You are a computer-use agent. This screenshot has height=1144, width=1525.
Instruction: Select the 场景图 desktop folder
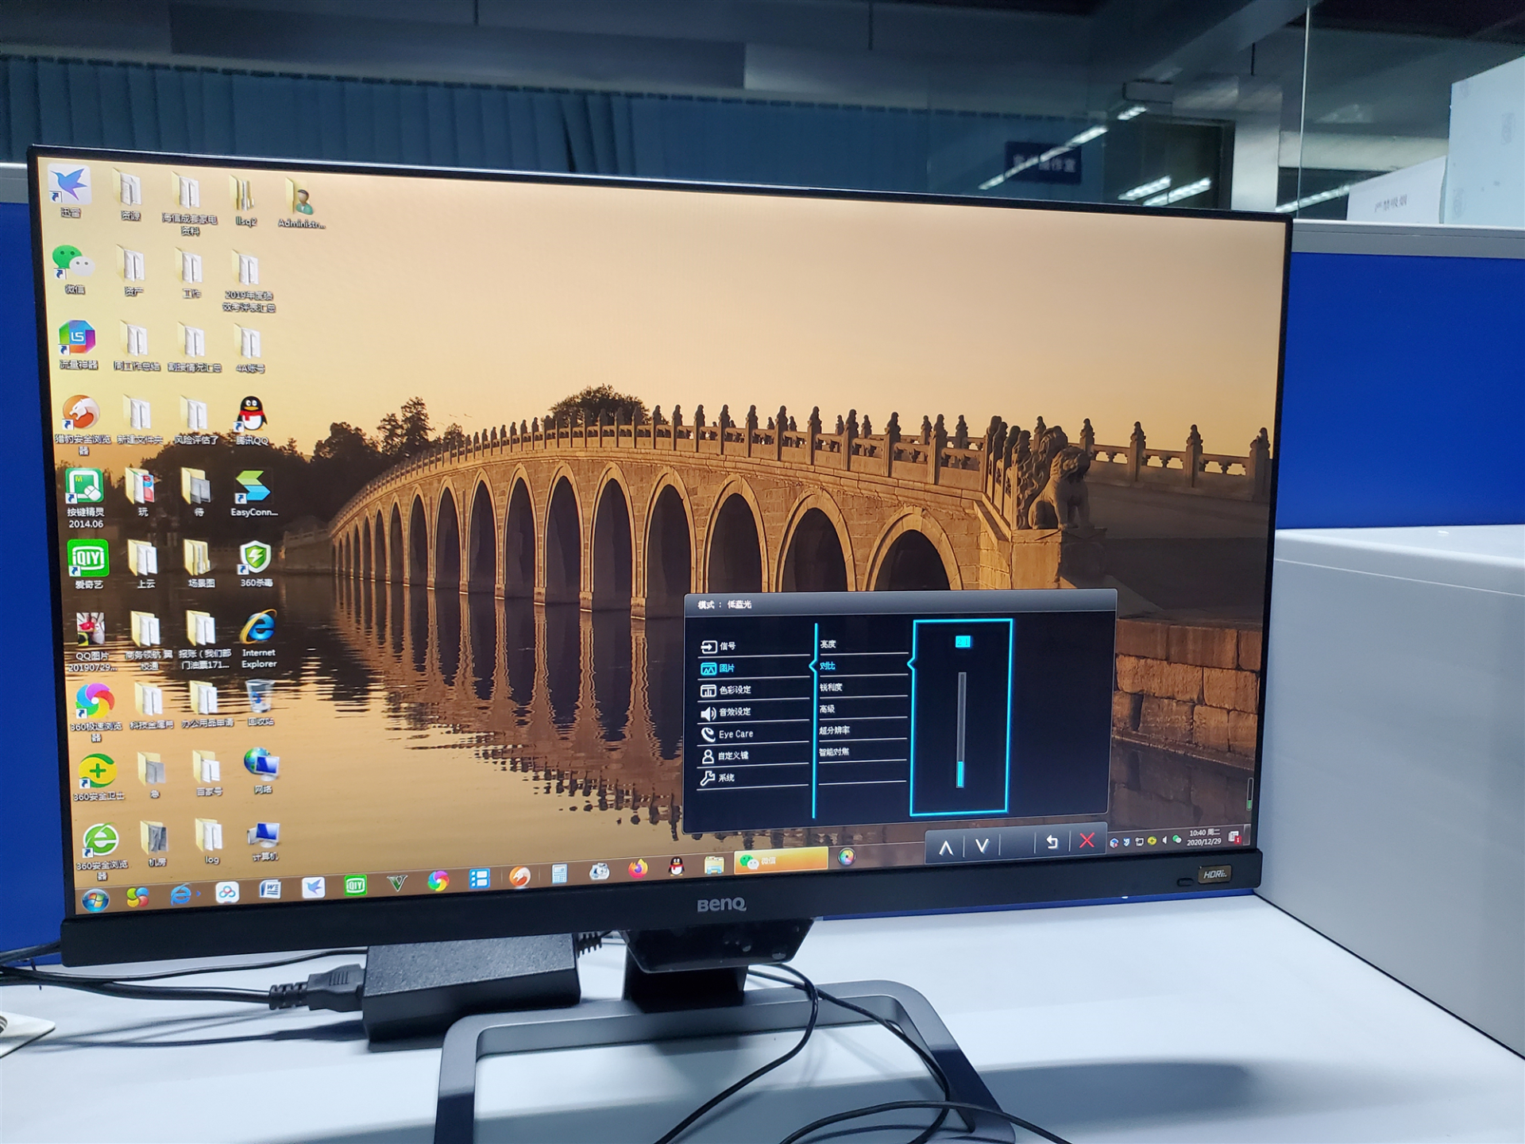tap(199, 563)
